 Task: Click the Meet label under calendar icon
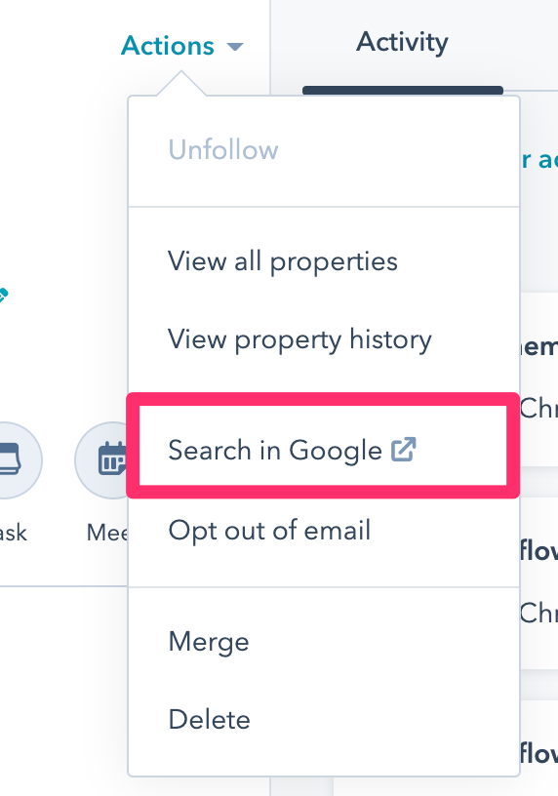tap(106, 533)
